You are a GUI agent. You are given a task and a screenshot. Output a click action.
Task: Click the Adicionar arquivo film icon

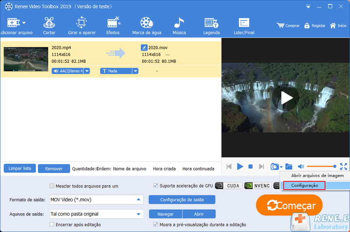(x=14, y=23)
